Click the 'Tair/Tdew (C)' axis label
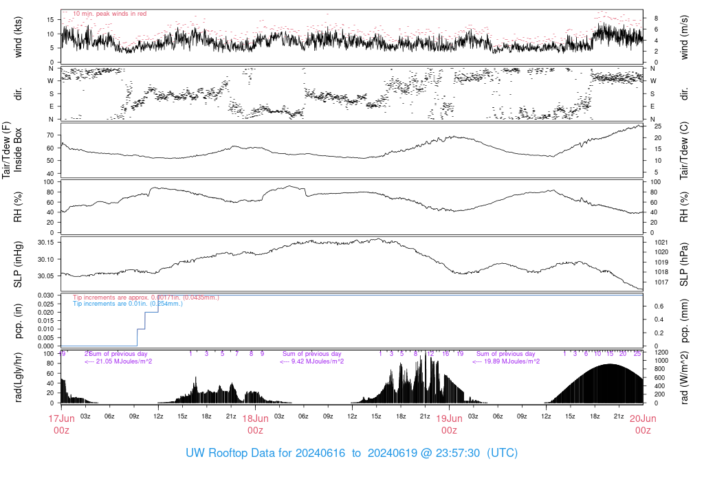 pos(684,150)
